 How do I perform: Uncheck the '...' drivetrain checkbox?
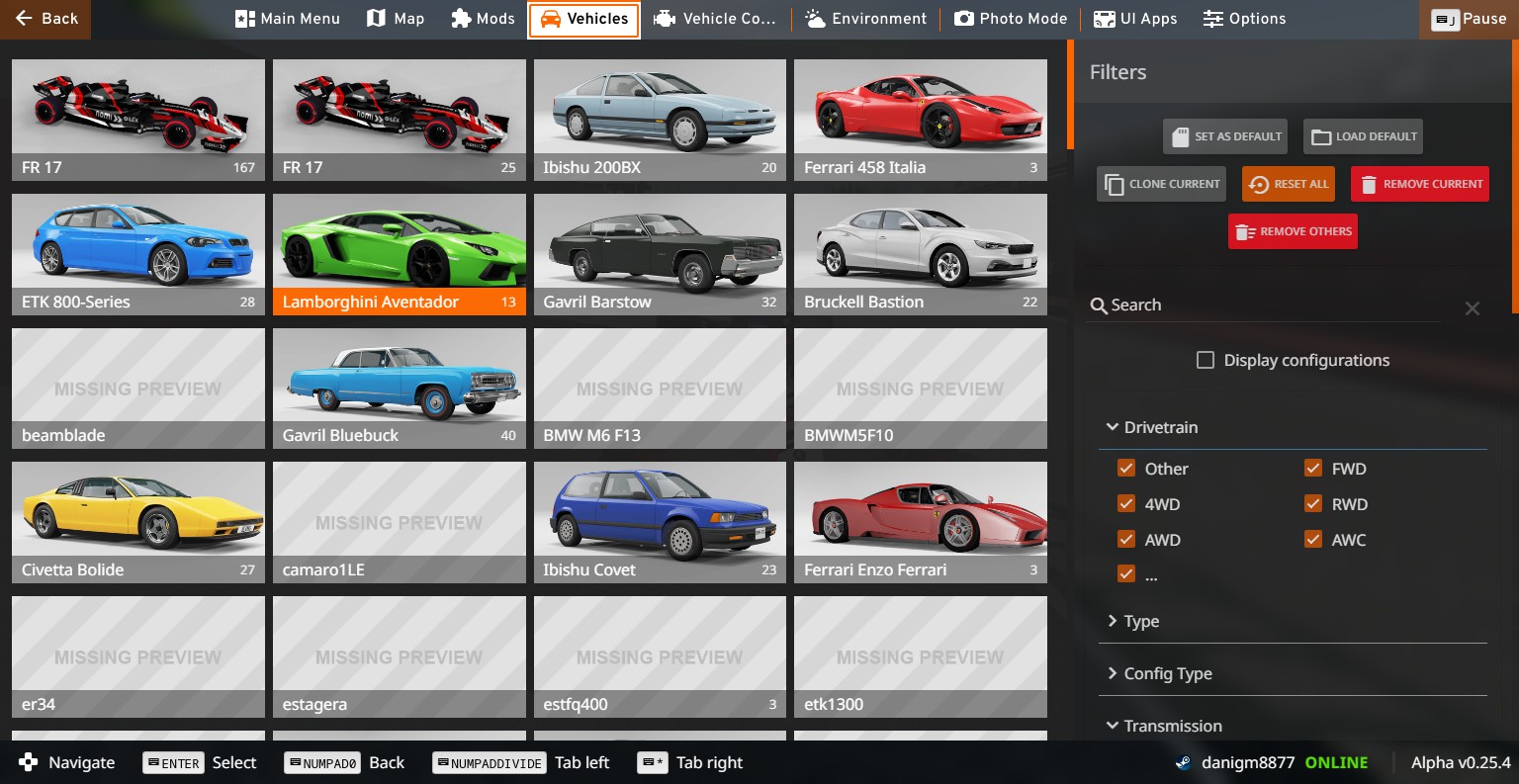point(1126,573)
